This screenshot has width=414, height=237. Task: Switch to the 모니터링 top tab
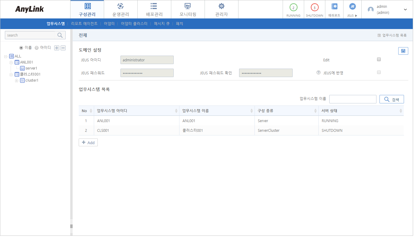188,10
